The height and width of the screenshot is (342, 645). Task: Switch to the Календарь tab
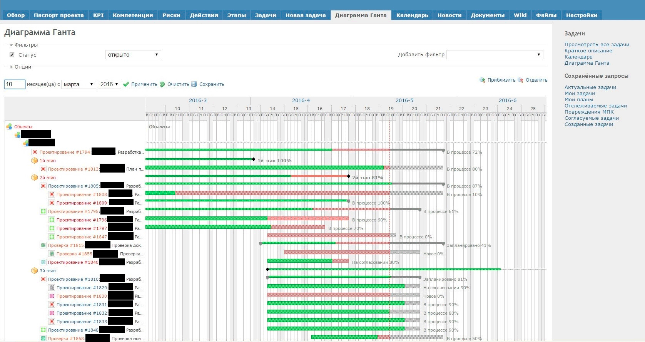click(x=412, y=15)
